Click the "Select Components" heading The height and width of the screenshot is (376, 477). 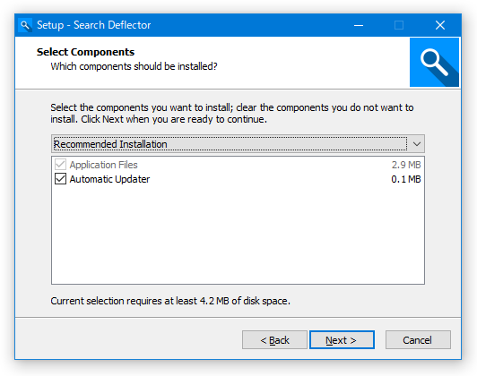[x=85, y=52]
